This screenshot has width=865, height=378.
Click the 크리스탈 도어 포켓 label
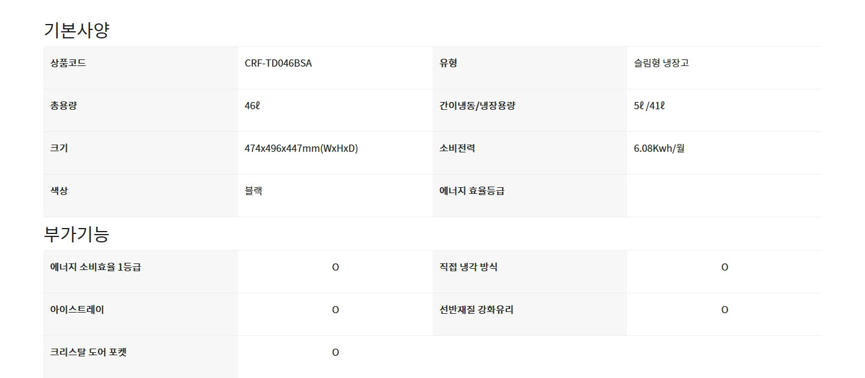pyautogui.click(x=88, y=352)
